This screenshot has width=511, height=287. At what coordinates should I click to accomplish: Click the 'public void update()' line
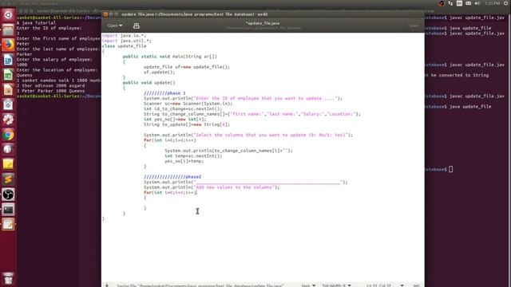point(149,83)
